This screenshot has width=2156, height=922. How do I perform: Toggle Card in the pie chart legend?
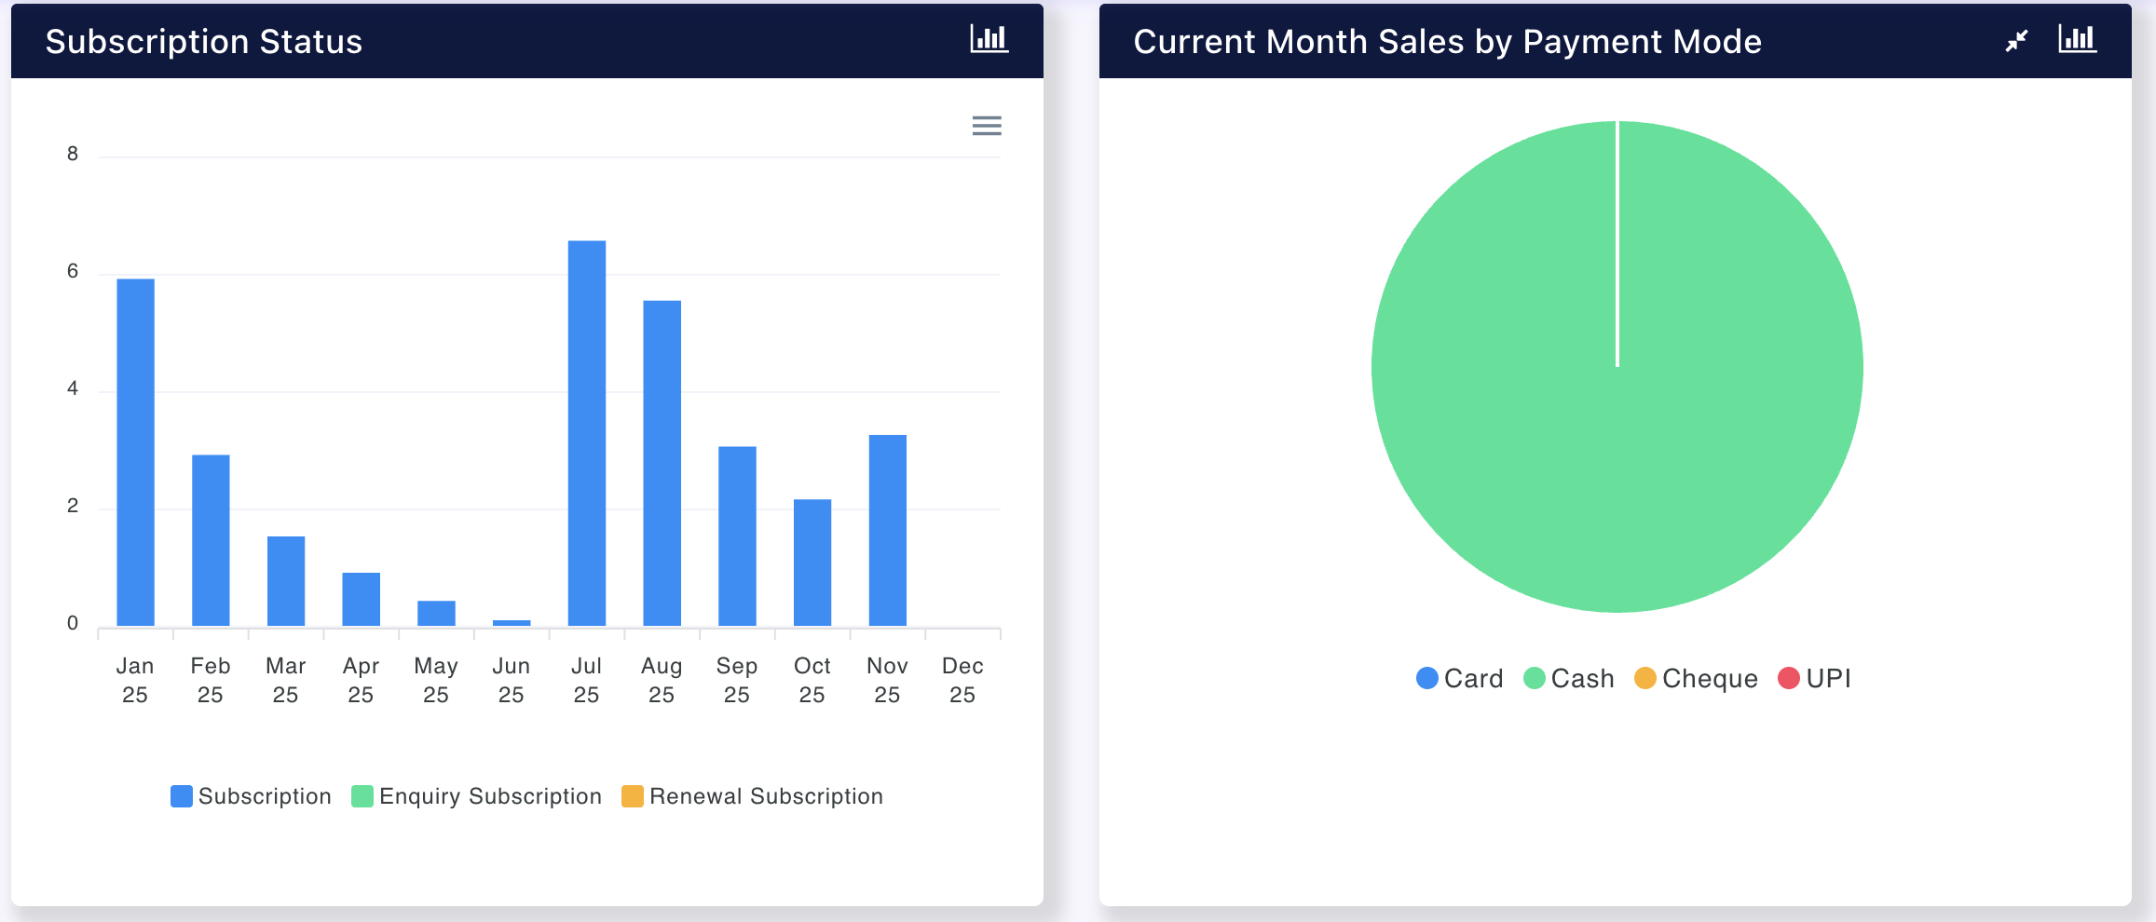pos(1460,678)
